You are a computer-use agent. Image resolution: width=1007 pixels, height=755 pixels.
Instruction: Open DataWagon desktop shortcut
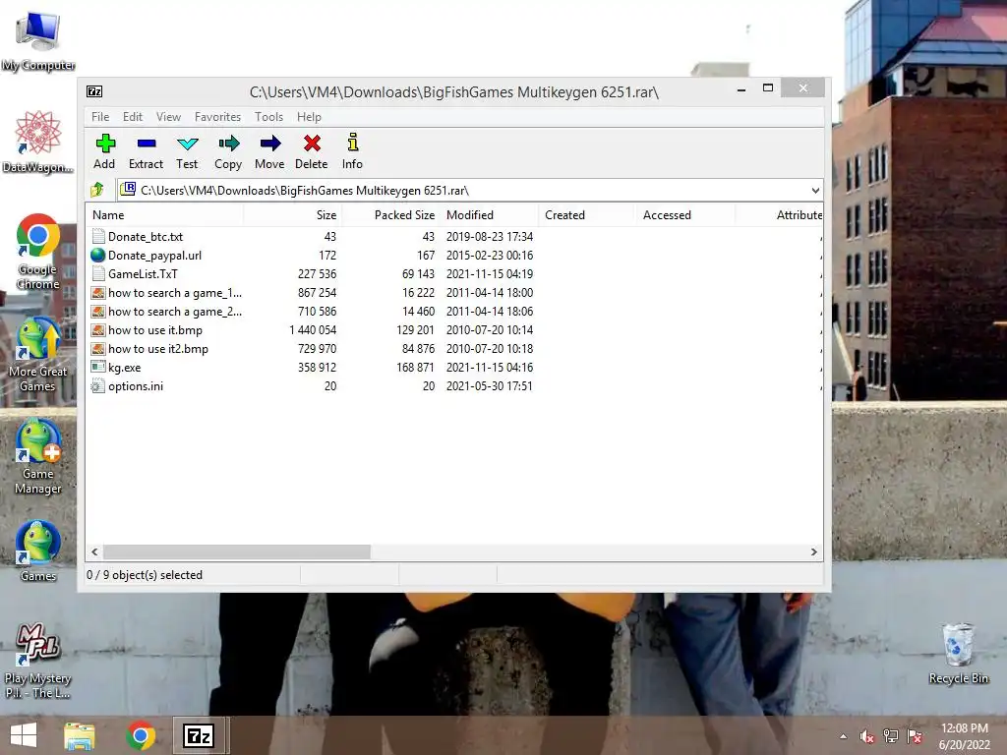coord(38,142)
